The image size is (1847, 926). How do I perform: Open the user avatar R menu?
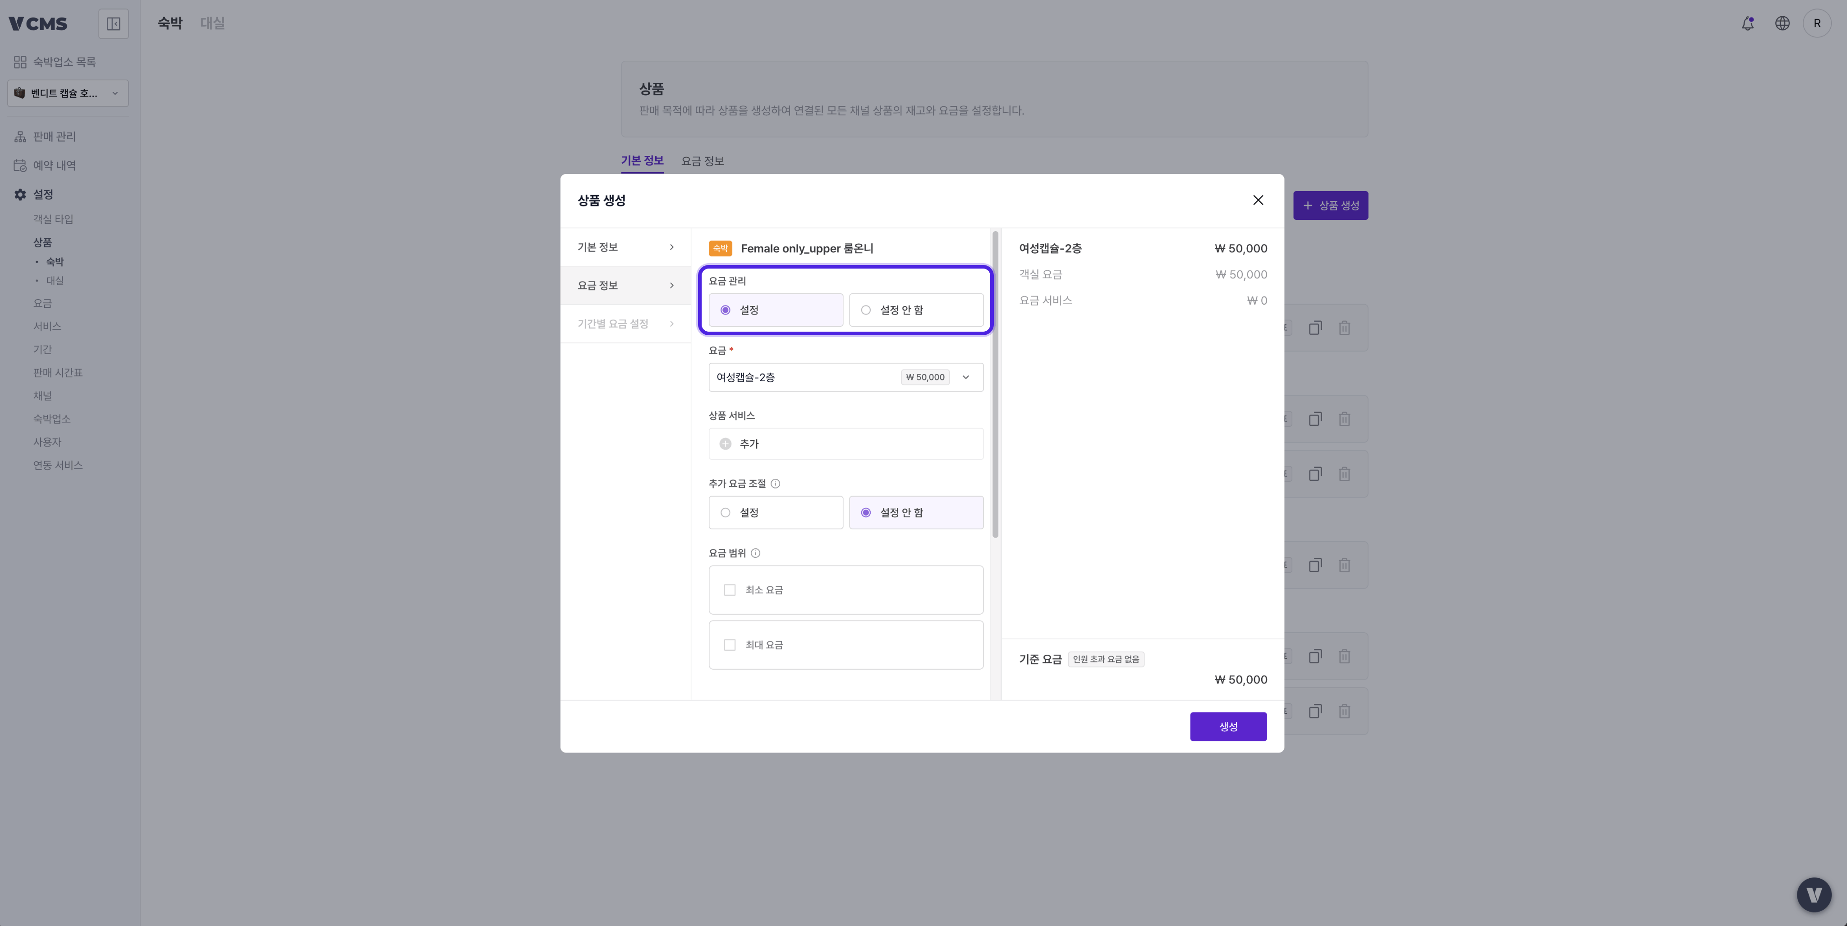pos(1817,23)
